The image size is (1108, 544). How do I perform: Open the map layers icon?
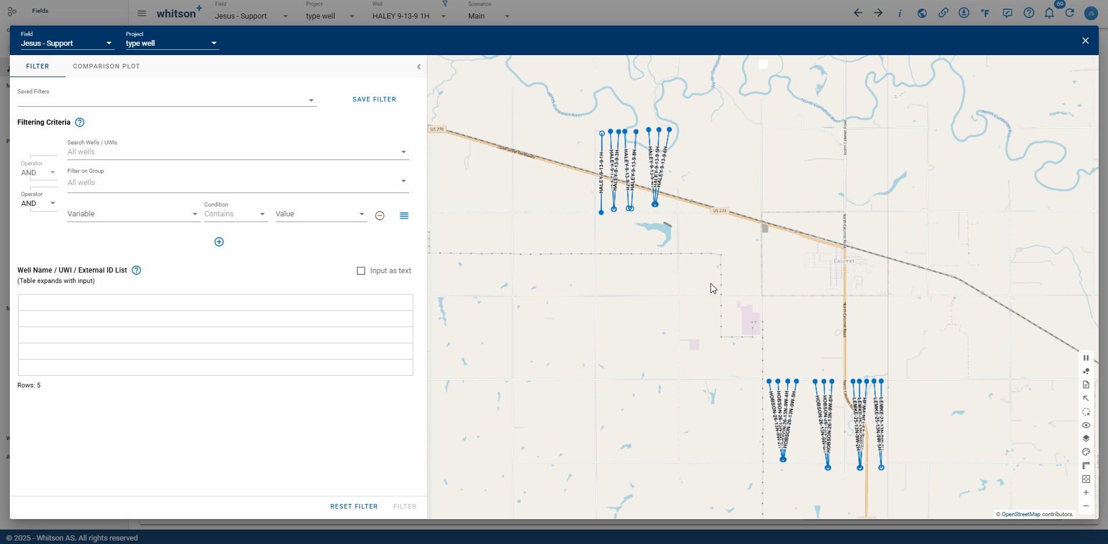[x=1086, y=438]
